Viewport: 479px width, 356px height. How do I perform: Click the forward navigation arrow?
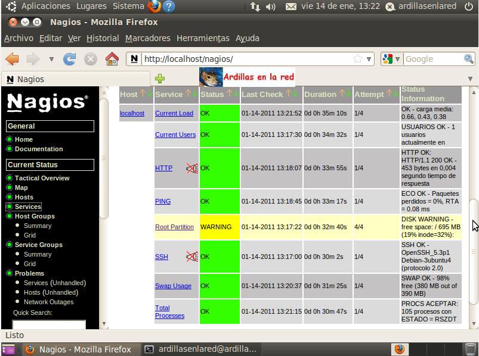(x=33, y=59)
